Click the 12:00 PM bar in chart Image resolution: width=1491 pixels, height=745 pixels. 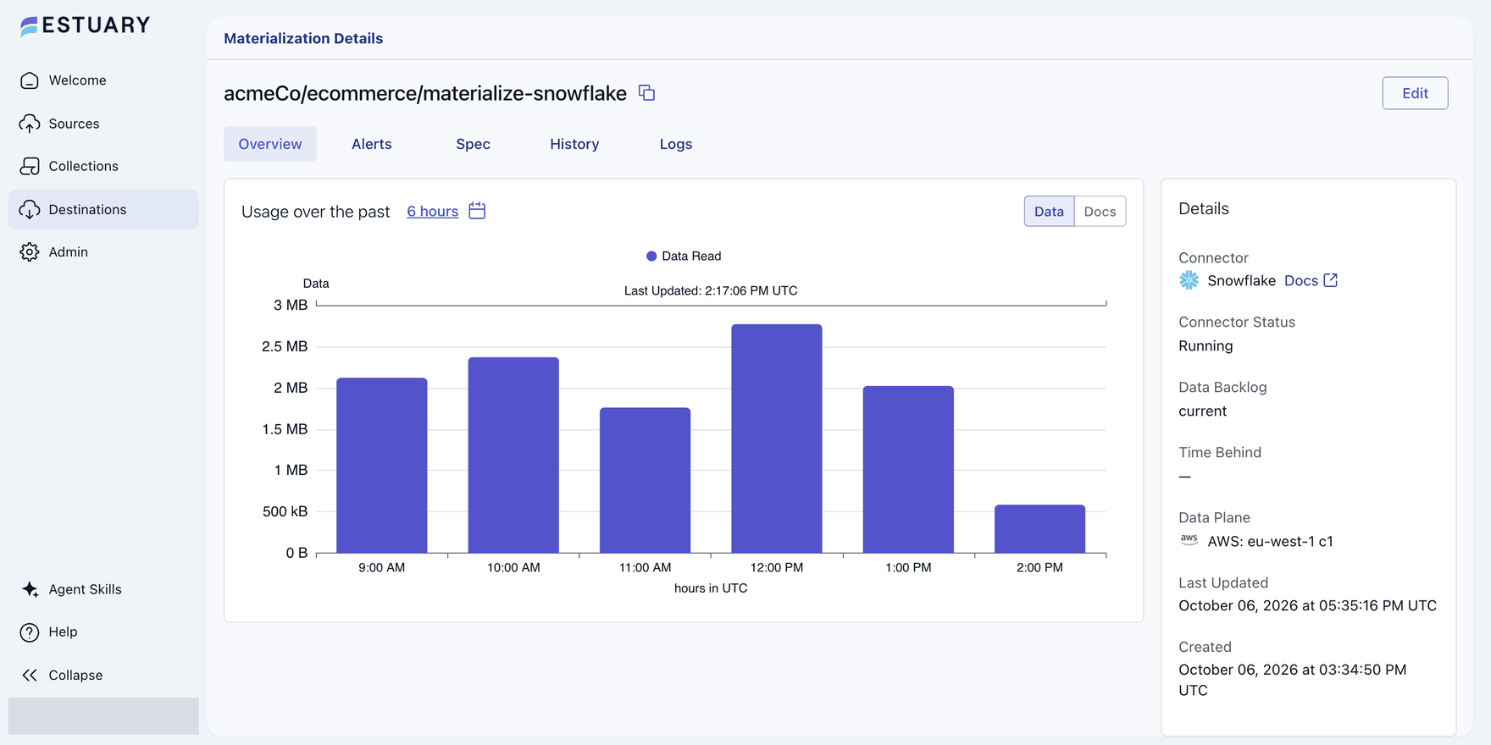click(777, 439)
